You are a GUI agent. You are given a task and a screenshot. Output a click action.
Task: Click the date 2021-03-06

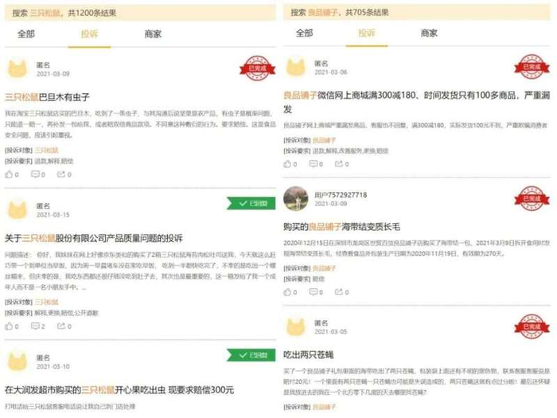point(331,72)
